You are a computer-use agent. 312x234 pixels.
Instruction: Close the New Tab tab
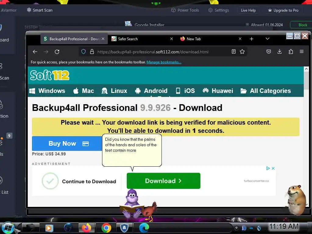pos(240,39)
